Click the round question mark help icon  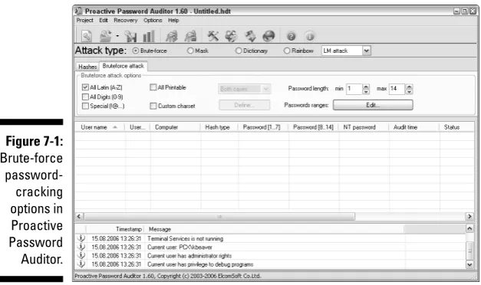(291, 37)
